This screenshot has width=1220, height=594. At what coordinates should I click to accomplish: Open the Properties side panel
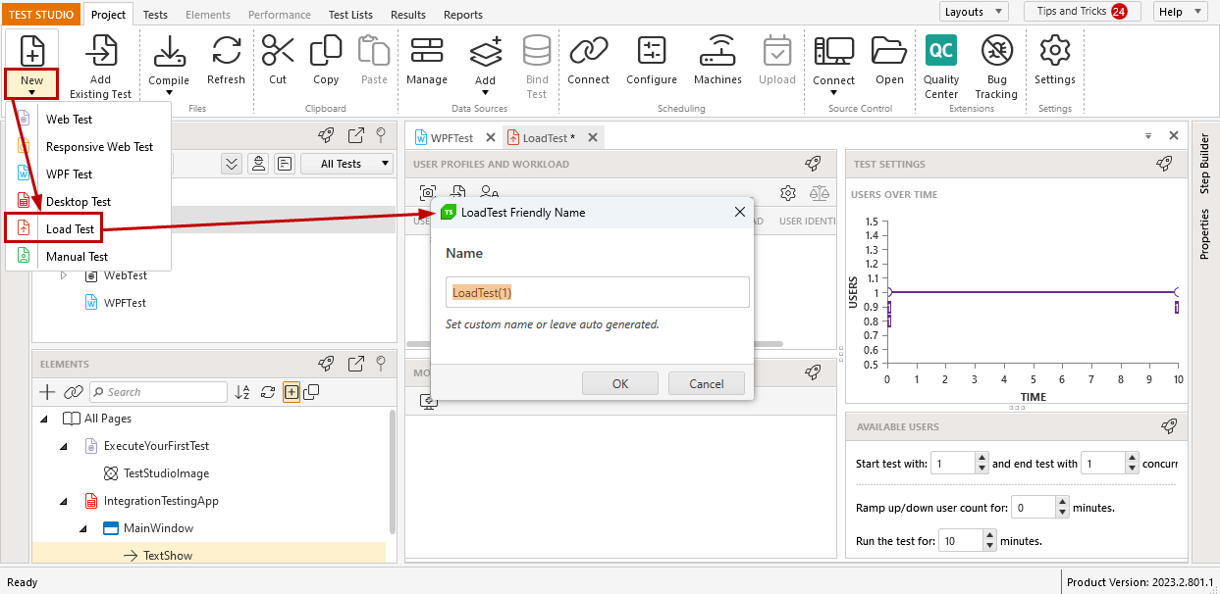point(1204,233)
